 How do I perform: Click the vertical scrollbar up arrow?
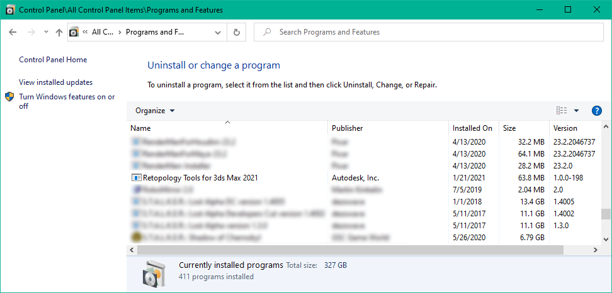coord(605,127)
